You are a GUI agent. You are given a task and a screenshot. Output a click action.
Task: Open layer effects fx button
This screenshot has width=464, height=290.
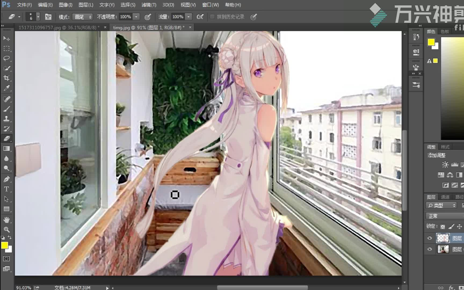click(x=451, y=288)
